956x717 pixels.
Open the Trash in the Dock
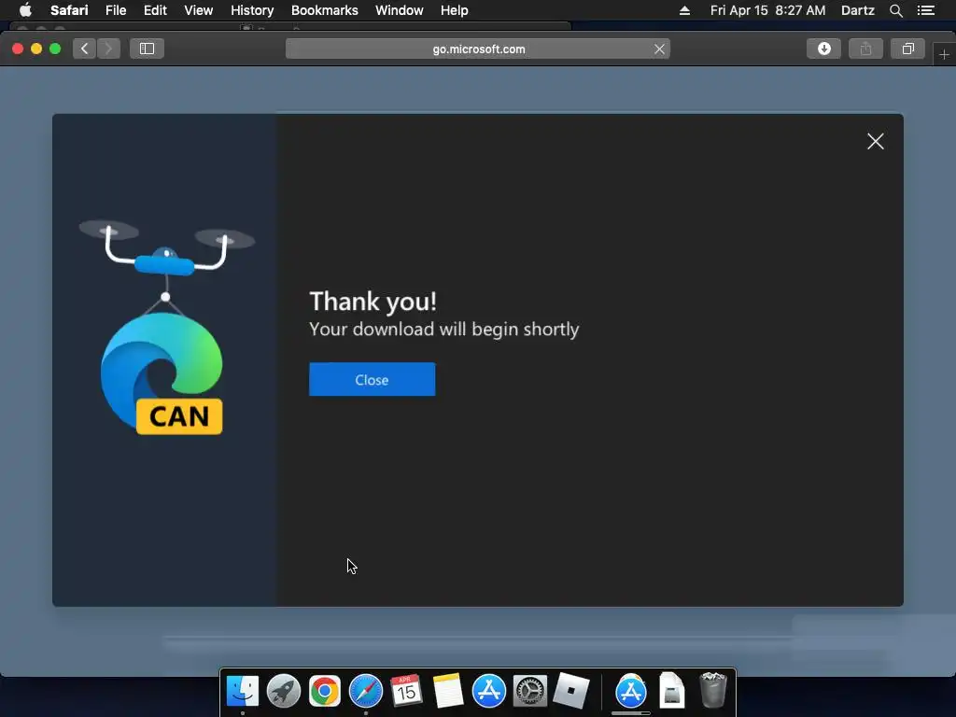tap(712, 690)
